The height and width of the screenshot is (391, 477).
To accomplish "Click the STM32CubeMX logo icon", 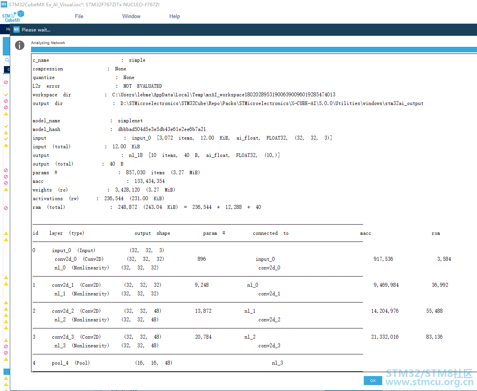I will 13,16.
